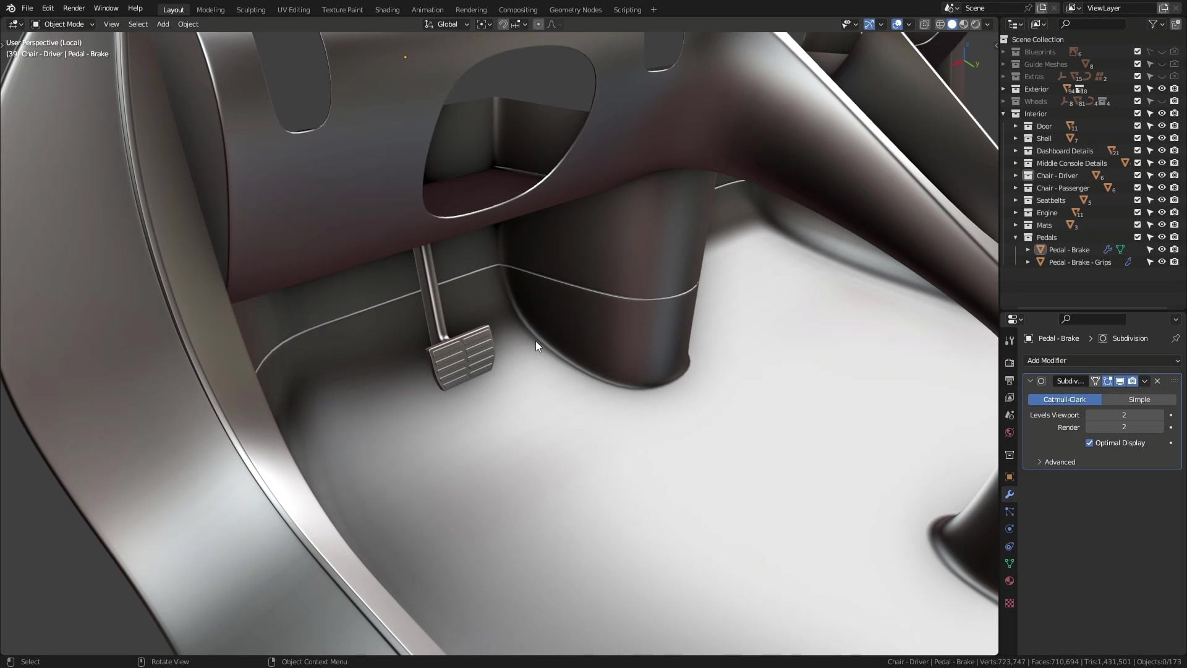This screenshot has height=668, width=1187.
Task: Open the Object Mode selector
Action: point(62,24)
